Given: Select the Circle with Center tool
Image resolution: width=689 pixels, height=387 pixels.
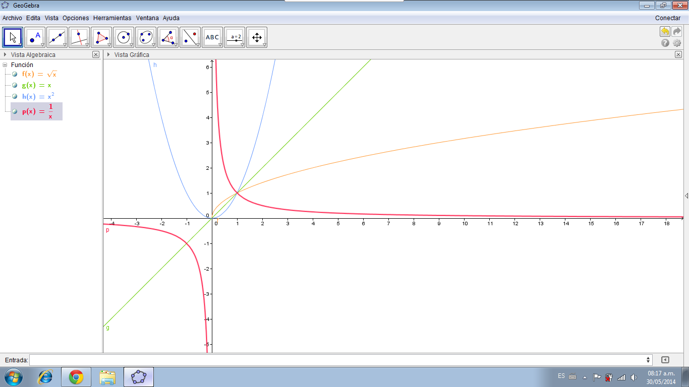Looking at the screenshot, I should tap(124, 37).
